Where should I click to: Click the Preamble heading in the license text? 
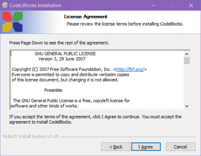tap(53, 90)
